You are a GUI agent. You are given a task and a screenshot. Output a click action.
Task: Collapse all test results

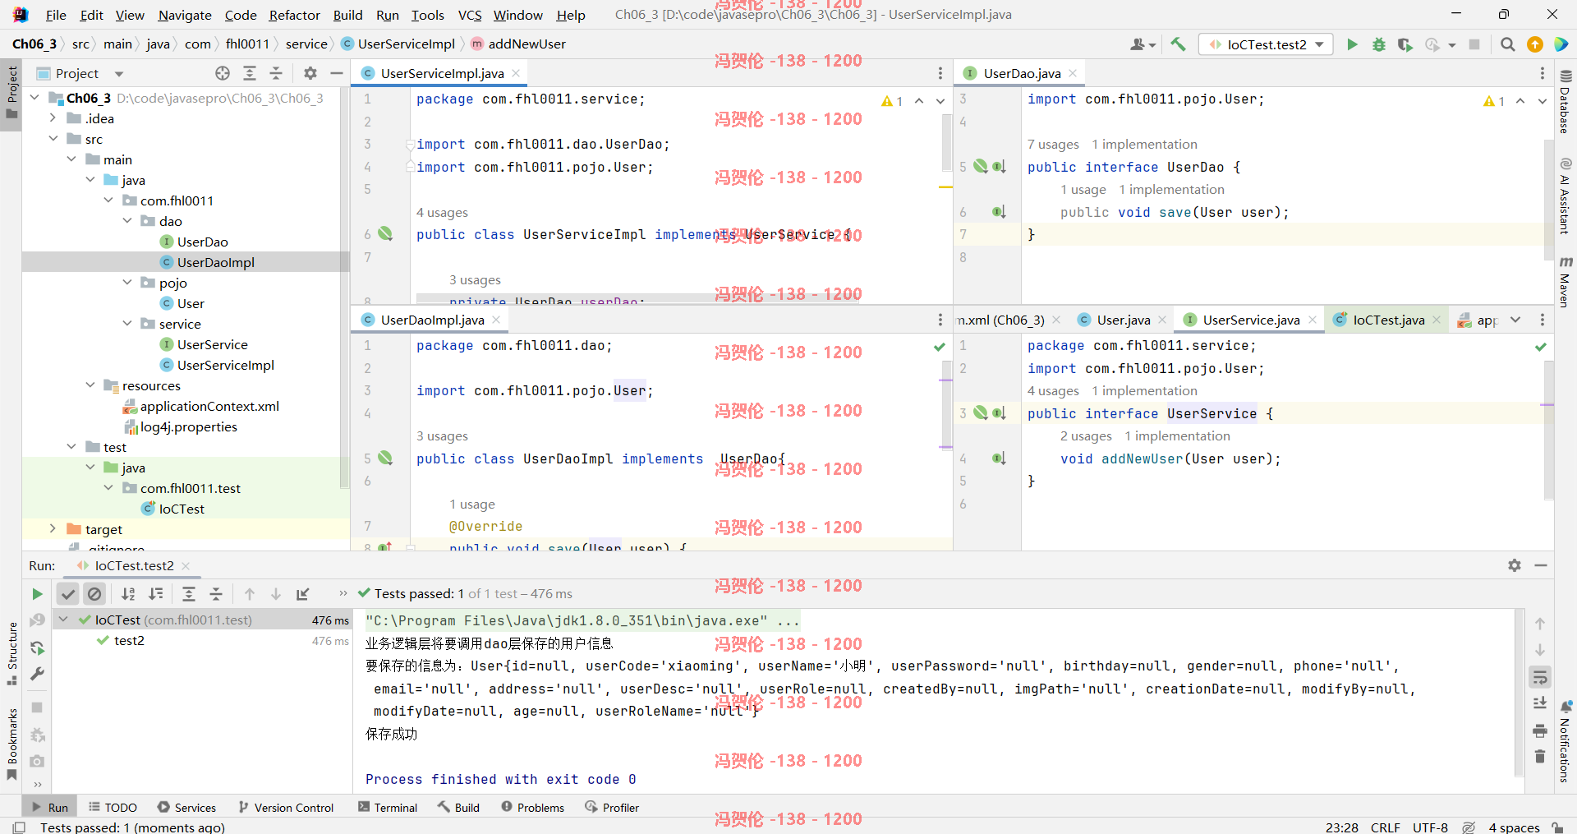(x=216, y=593)
